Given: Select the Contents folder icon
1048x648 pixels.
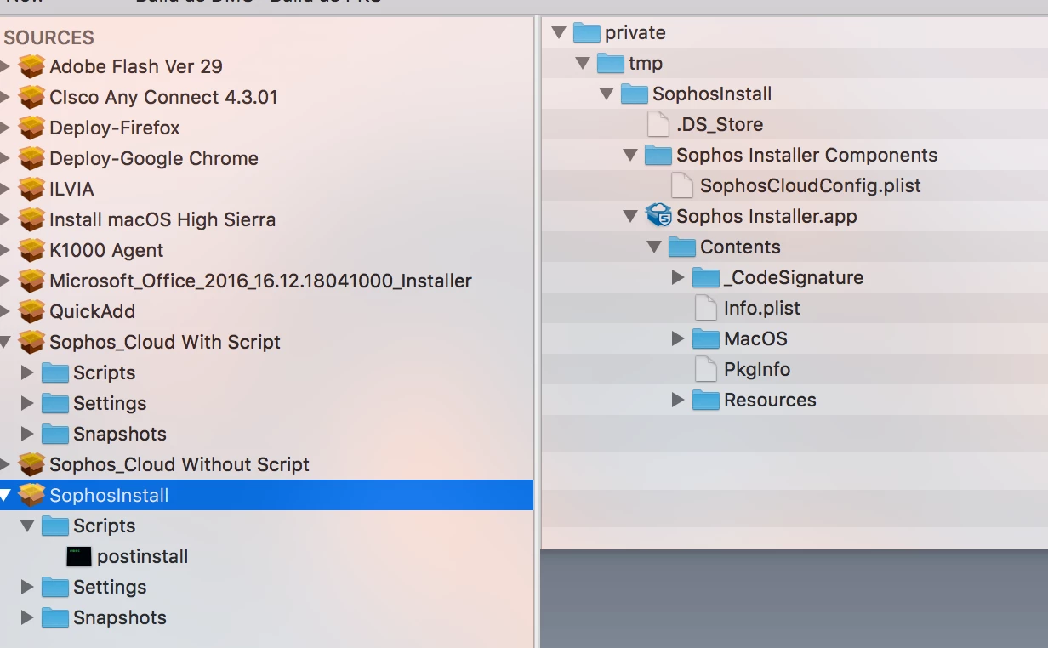Looking at the screenshot, I should click(x=682, y=247).
